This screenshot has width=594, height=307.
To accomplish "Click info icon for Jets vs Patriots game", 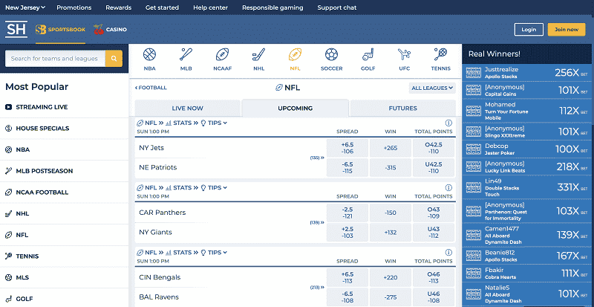I will click(x=448, y=123).
